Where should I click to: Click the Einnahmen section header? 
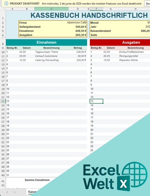[47, 42]
